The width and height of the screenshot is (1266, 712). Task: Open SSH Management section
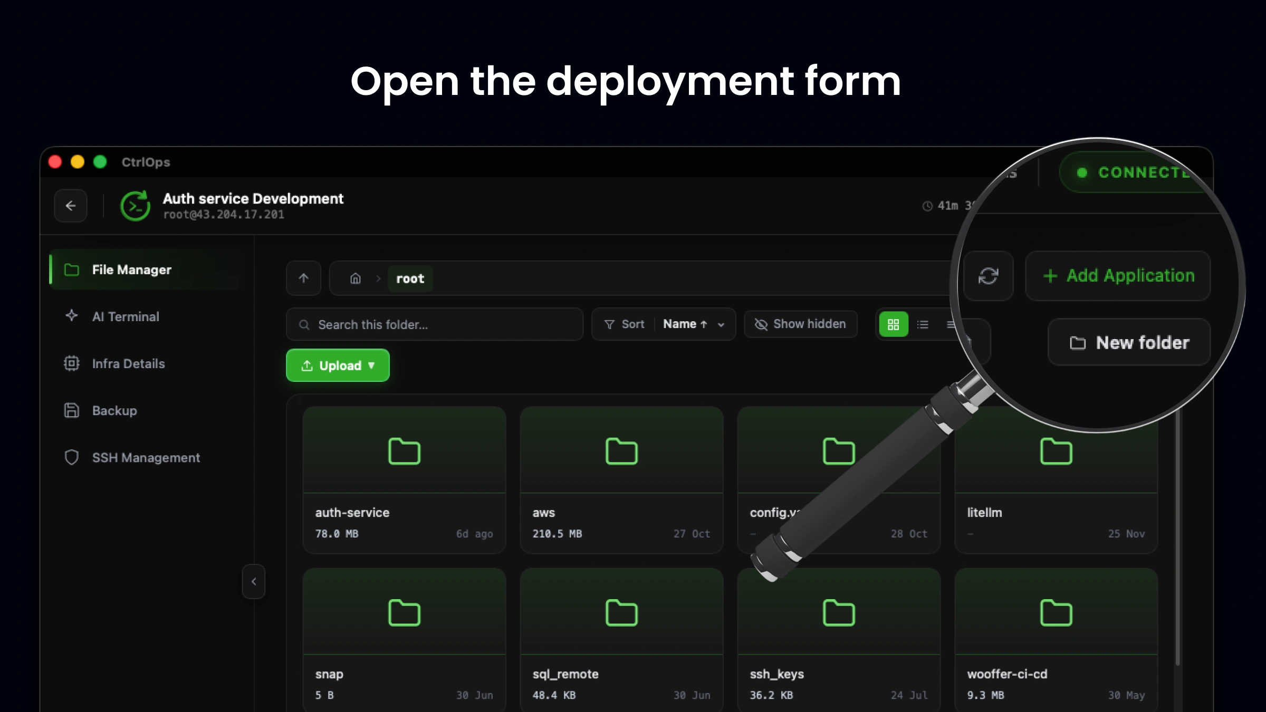[146, 457]
